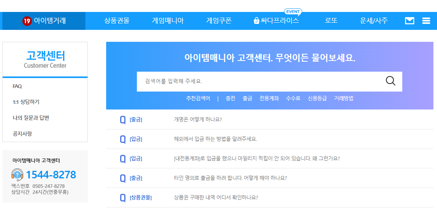The height and width of the screenshot is (211, 437).
Task: Open 게임매니아 in the top menu
Action: point(168,21)
